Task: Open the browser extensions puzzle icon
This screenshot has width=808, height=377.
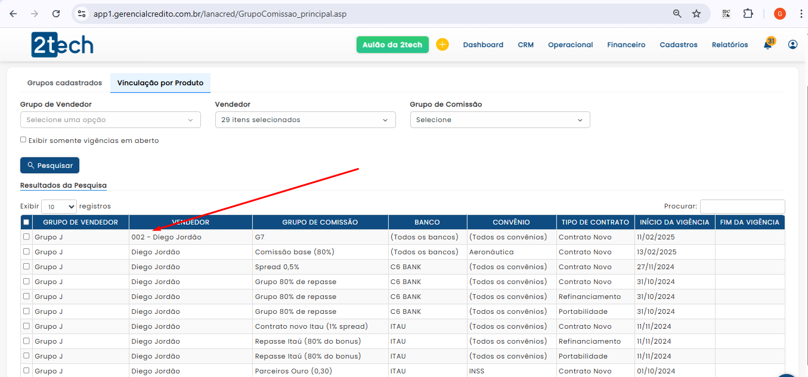Action: tap(748, 14)
